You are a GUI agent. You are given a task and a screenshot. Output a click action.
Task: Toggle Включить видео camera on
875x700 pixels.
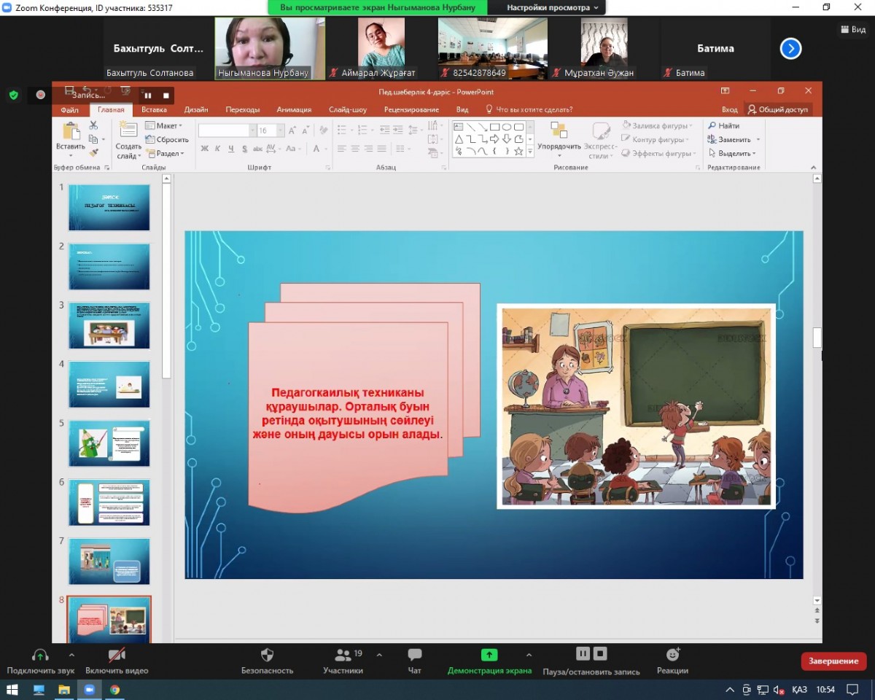tap(117, 655)
